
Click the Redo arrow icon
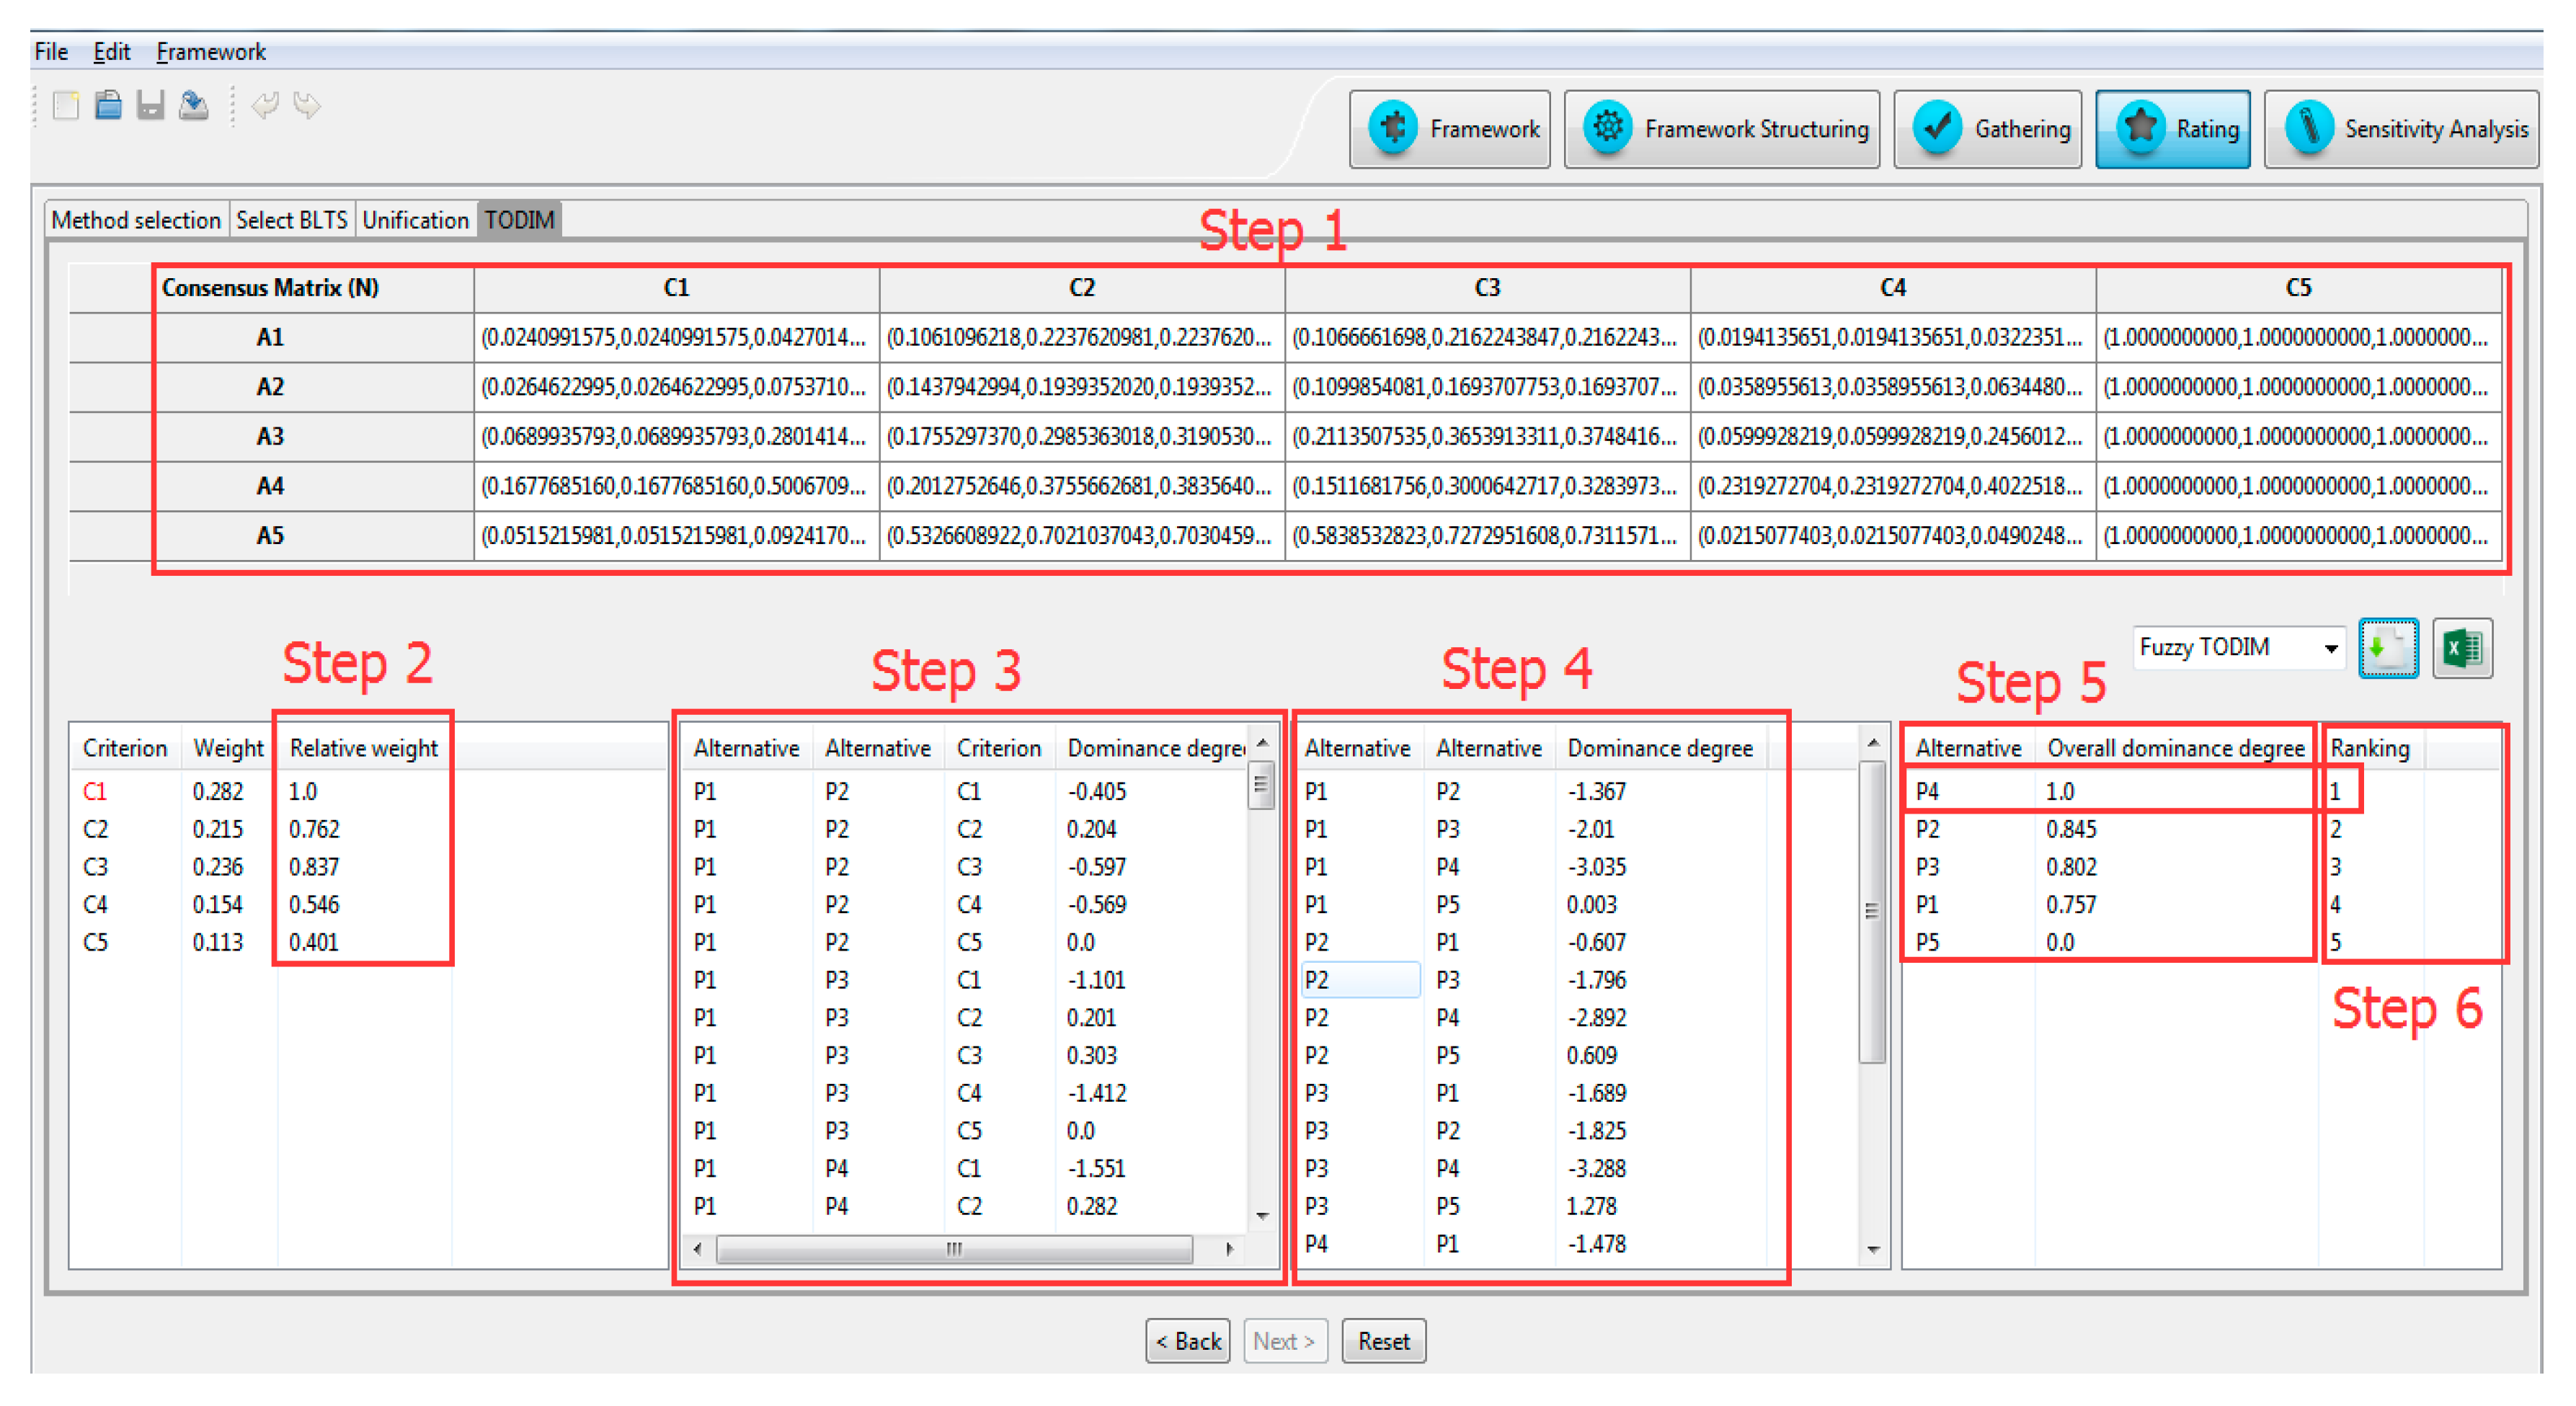[307, 105]
